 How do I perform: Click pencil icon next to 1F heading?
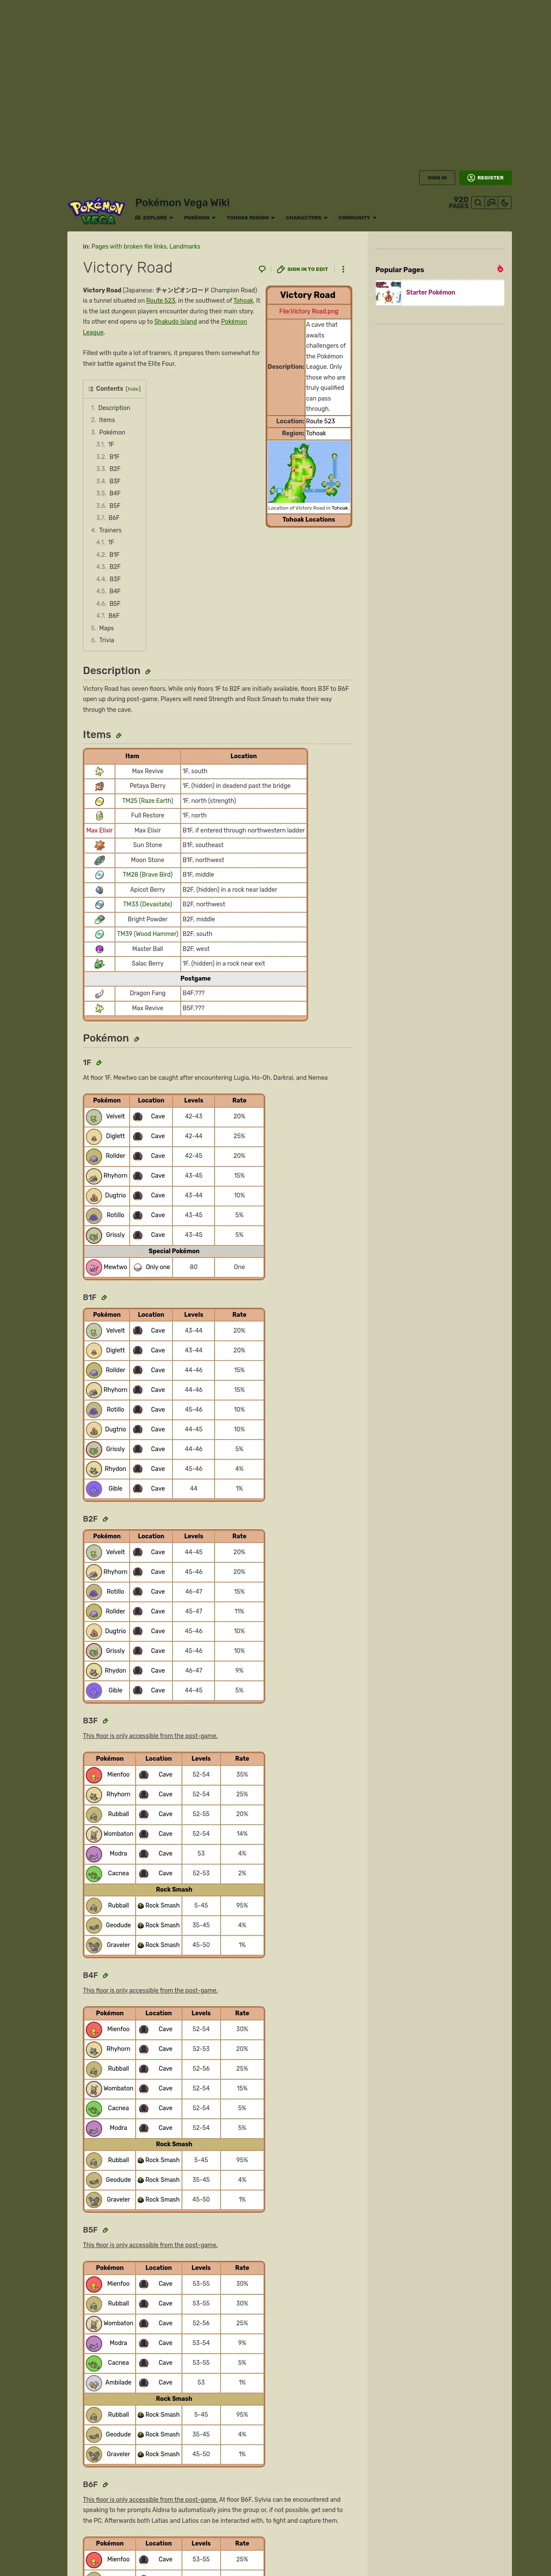coord(99,1062)
